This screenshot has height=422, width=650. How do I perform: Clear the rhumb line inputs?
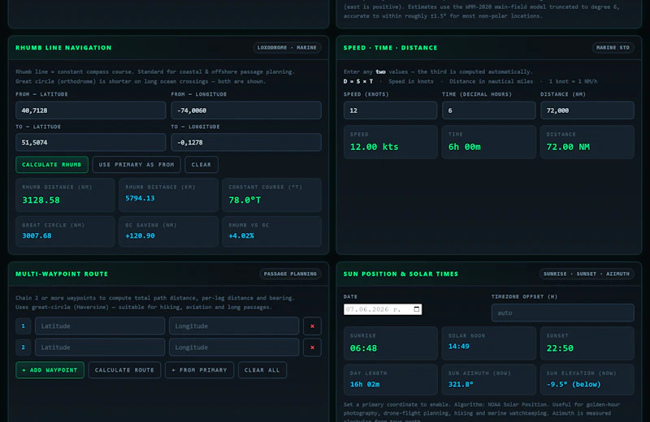pos(201,165)
